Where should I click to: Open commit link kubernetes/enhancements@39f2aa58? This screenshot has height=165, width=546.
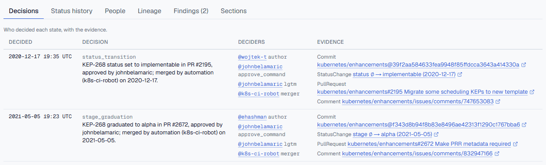click(x=418, y=65)
